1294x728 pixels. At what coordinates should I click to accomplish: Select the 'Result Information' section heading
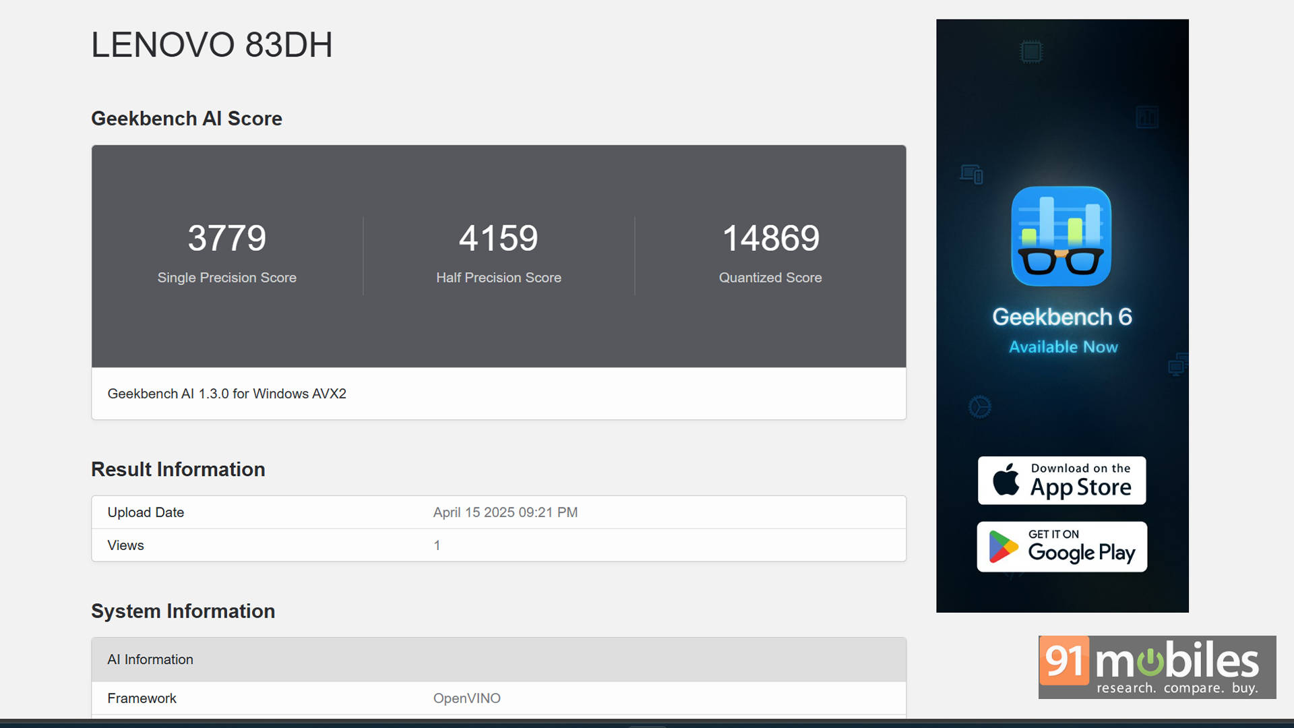[x=178, y=469]
